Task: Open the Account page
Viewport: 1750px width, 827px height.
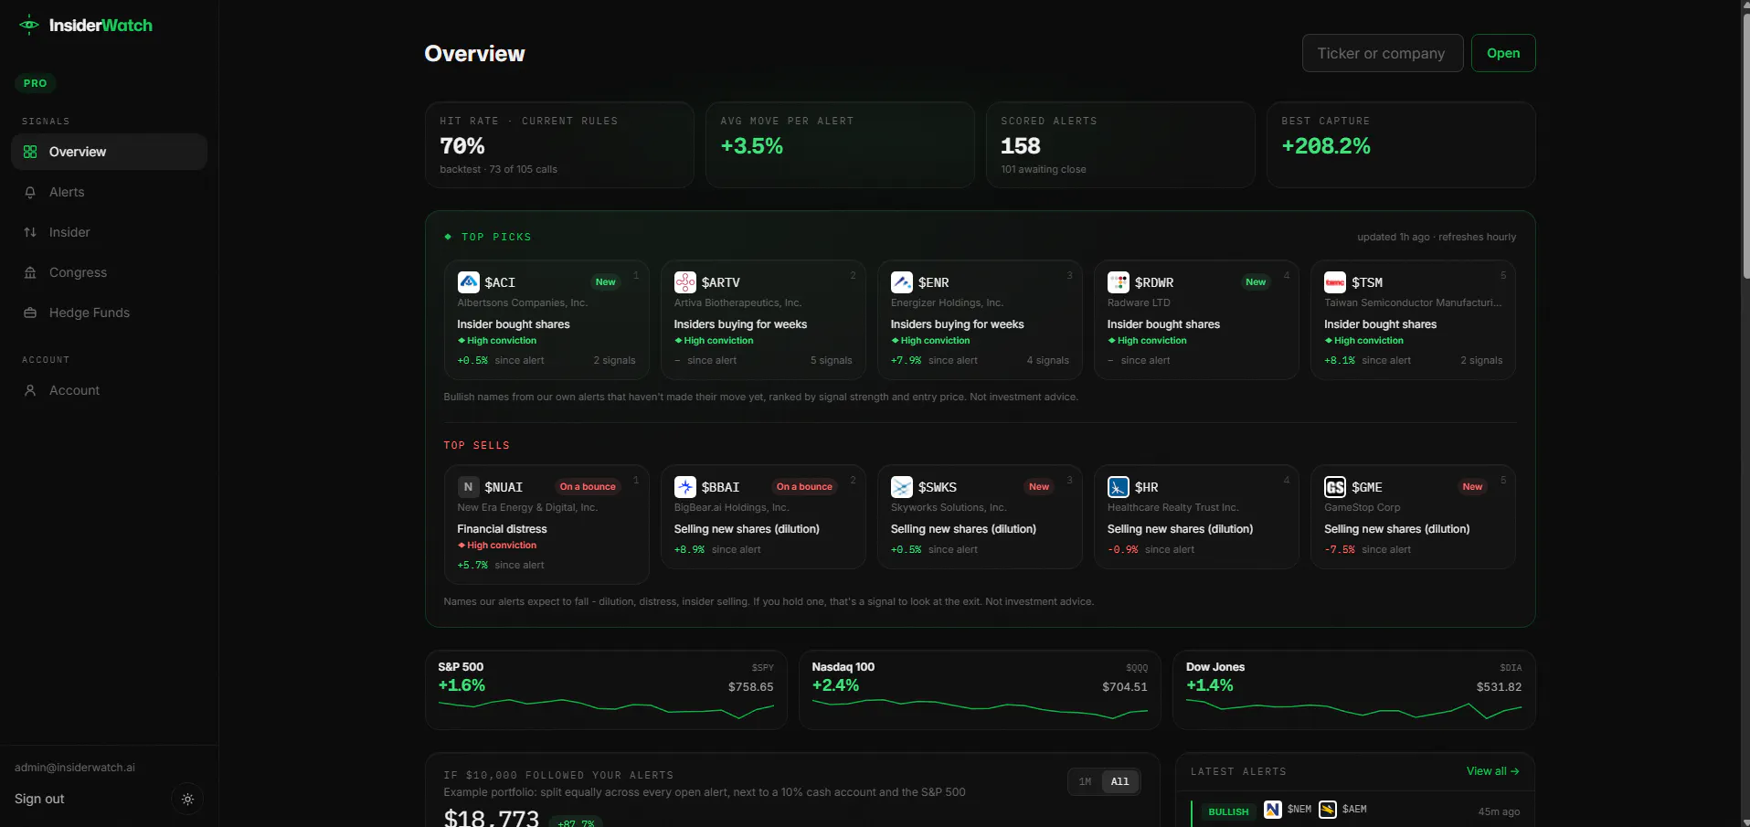Action: click(109, 390)
